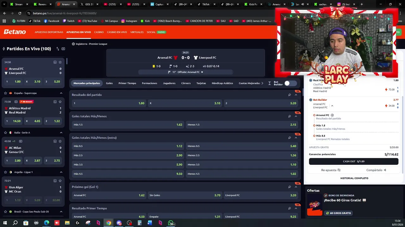Click the live video filter icon beside Partidos En Vivo
The width and height of the screenshot is (405, 227).
[63, 49]
